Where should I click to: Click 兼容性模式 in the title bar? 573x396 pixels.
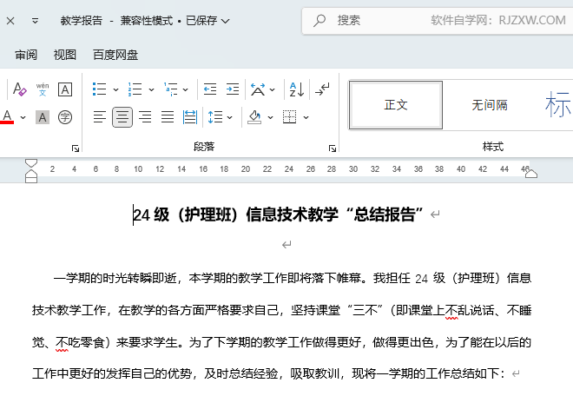(x=147, y=21)
